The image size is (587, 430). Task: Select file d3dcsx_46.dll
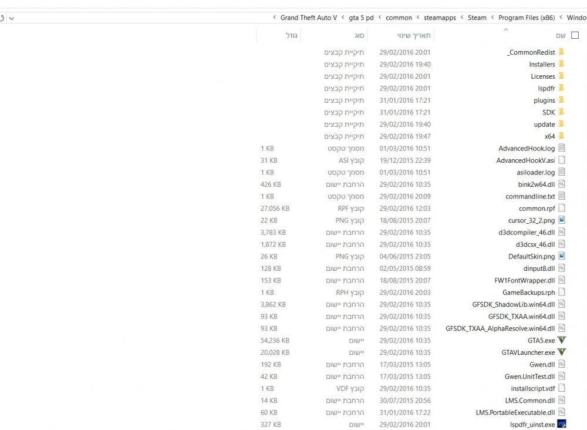(x=535, y=244)
